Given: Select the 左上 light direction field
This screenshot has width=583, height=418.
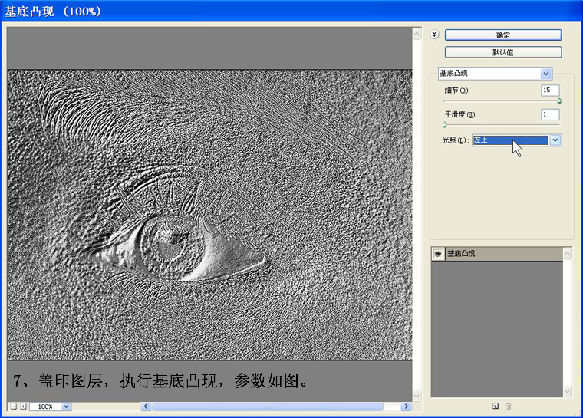Looking at the screenshot, I should 510,140.
